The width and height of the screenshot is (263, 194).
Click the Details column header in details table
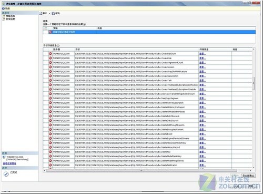[215, 50]
